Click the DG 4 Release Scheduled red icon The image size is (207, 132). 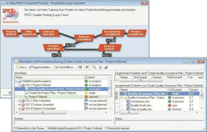(23, 109)
